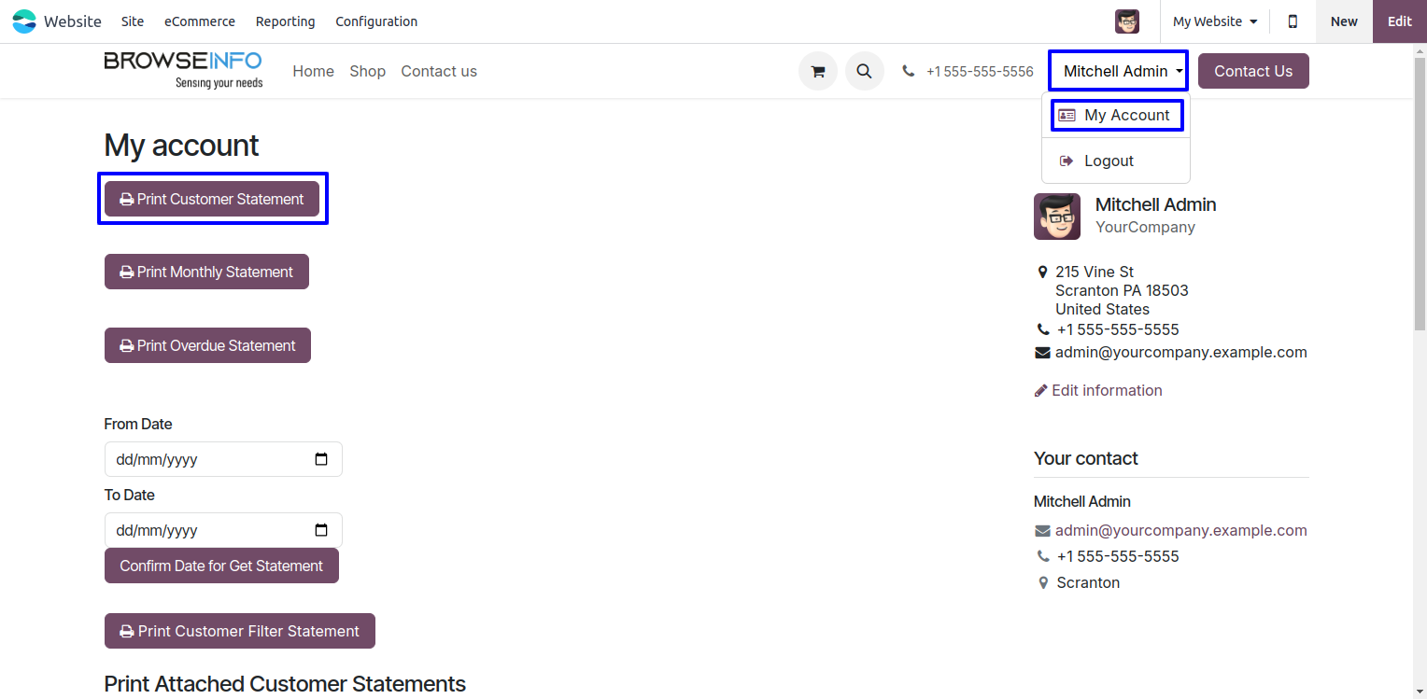Open To Date calendar picker icon

click(x=321, y=530)
